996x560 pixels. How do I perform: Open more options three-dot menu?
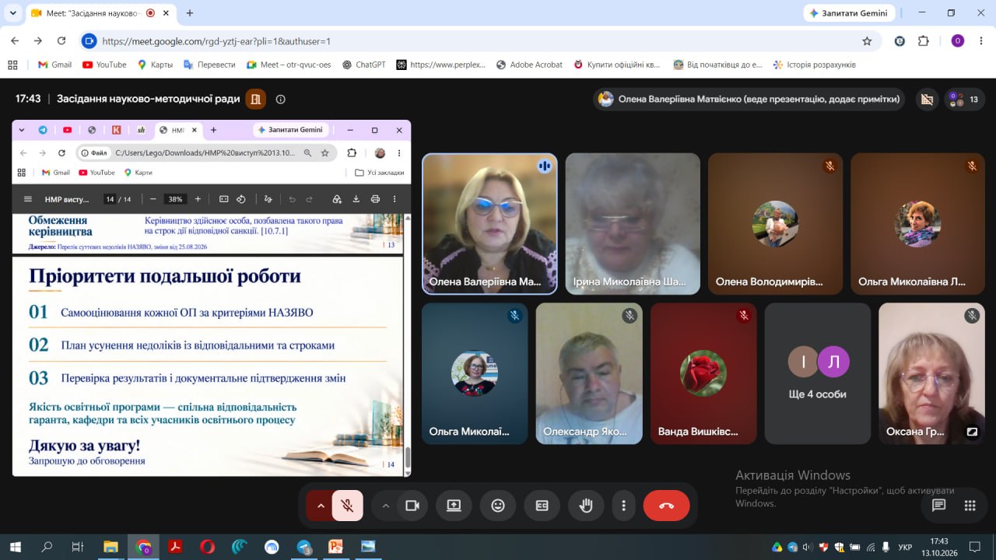click(623, 506)
